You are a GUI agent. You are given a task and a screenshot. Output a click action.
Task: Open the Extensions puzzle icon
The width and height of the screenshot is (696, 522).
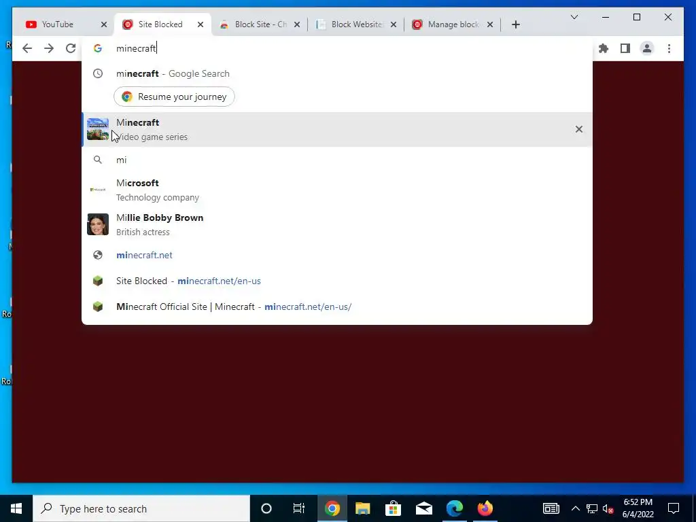(604, 48)
